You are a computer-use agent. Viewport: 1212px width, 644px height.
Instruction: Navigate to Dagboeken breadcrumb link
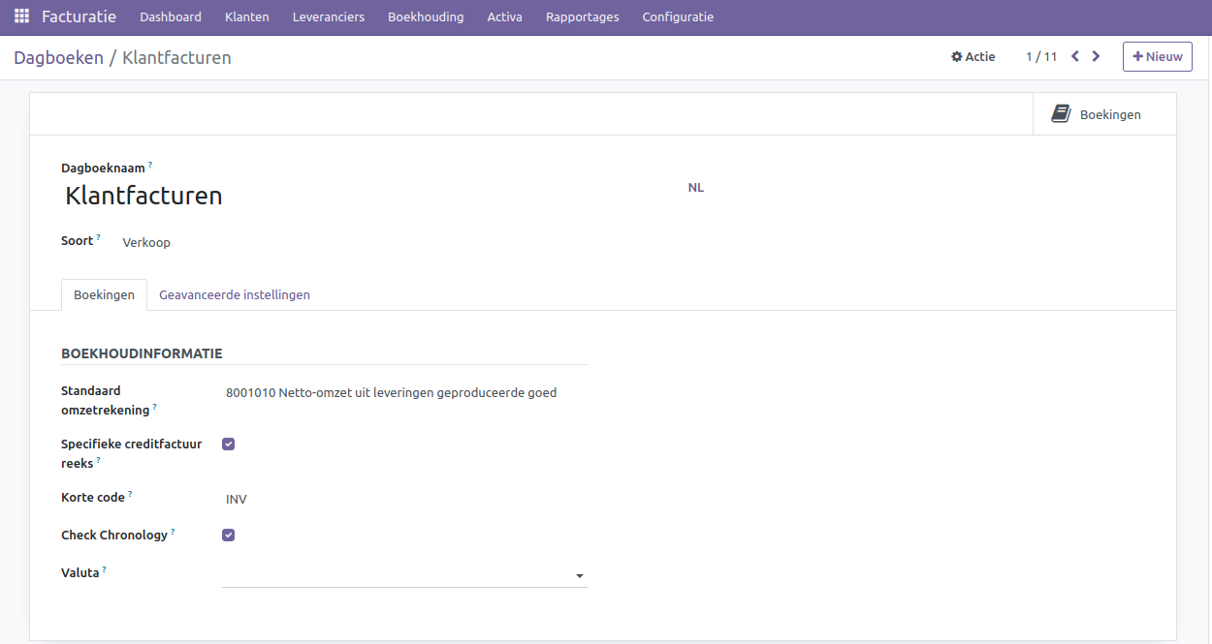click(x=58, y=58)
